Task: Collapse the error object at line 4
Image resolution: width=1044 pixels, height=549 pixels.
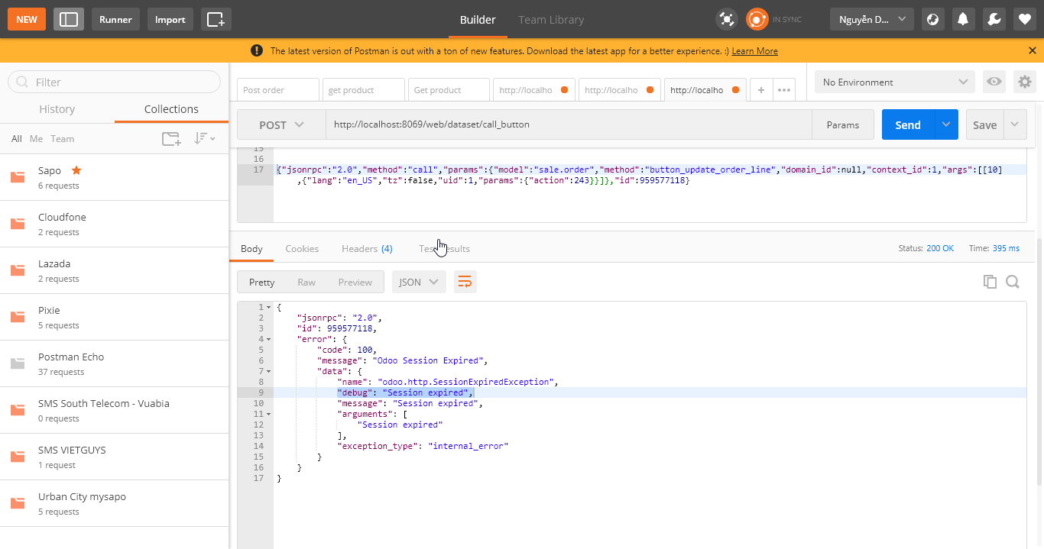Action: pyautogui.click(x=268, y=338)
